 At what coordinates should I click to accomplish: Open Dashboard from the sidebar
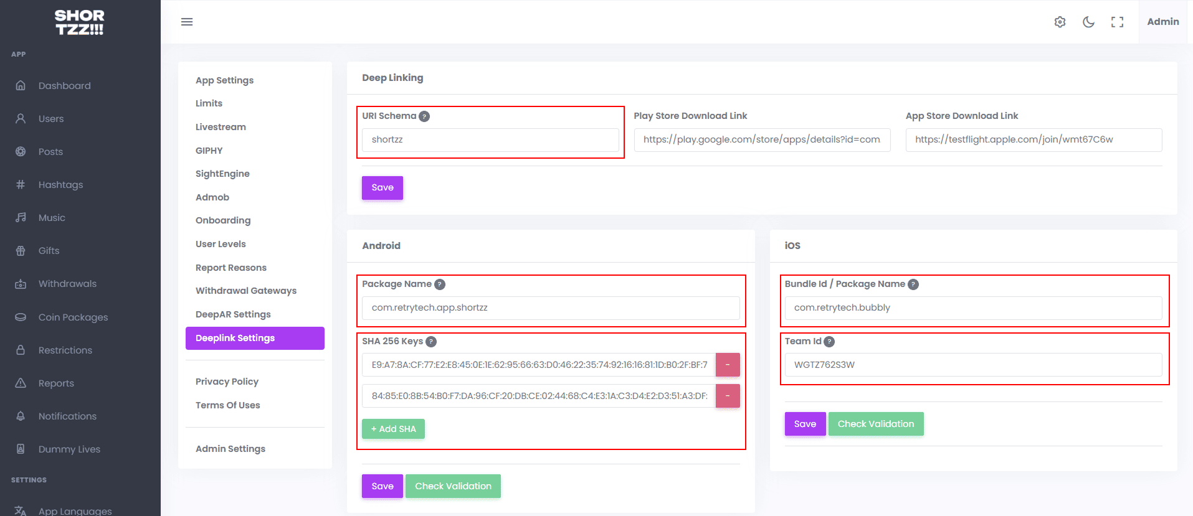[x=64, y=86]
